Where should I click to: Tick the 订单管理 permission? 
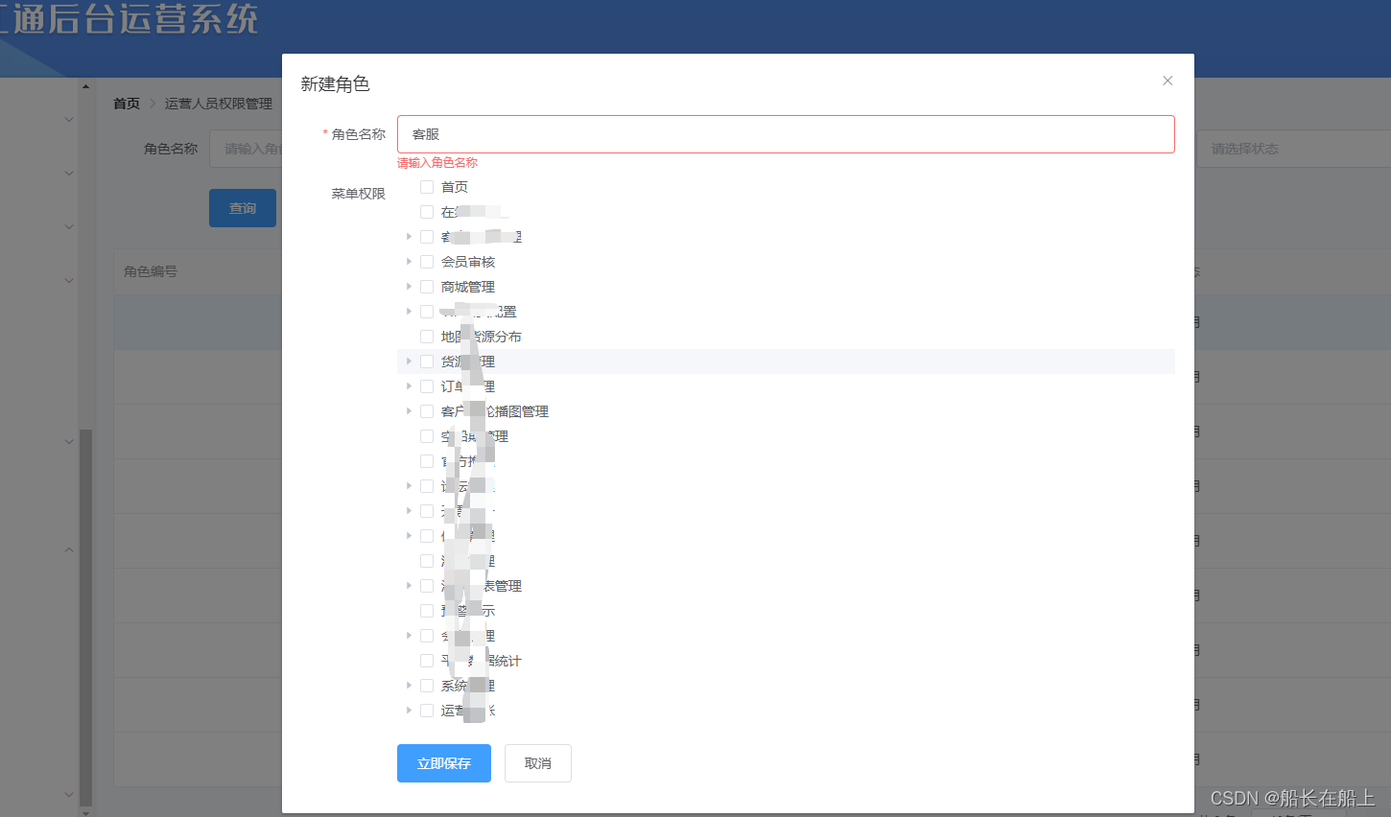pyautogui.click(x=427, y=386)
